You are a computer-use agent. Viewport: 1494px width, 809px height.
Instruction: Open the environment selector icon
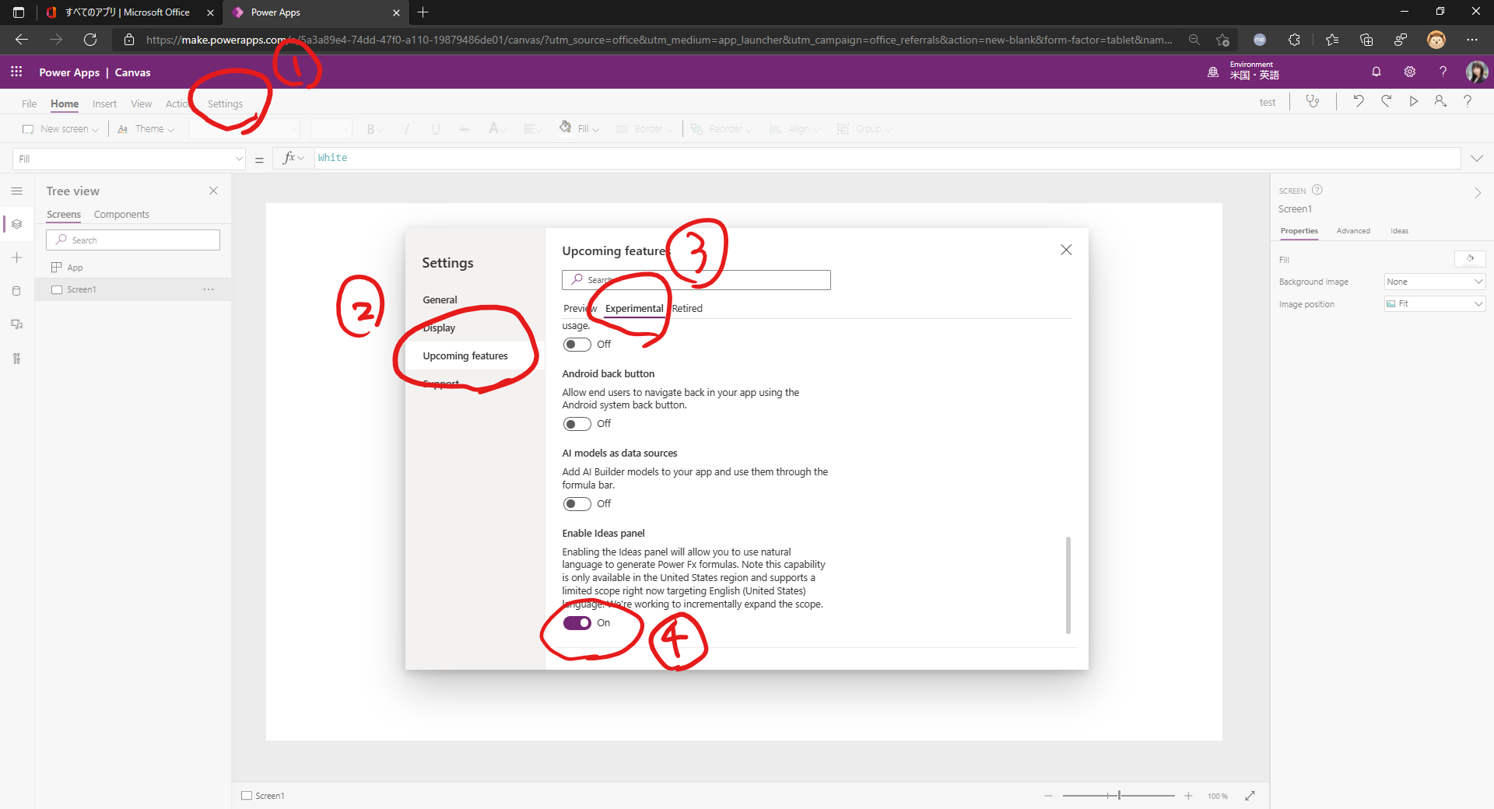coord(1212,72)
